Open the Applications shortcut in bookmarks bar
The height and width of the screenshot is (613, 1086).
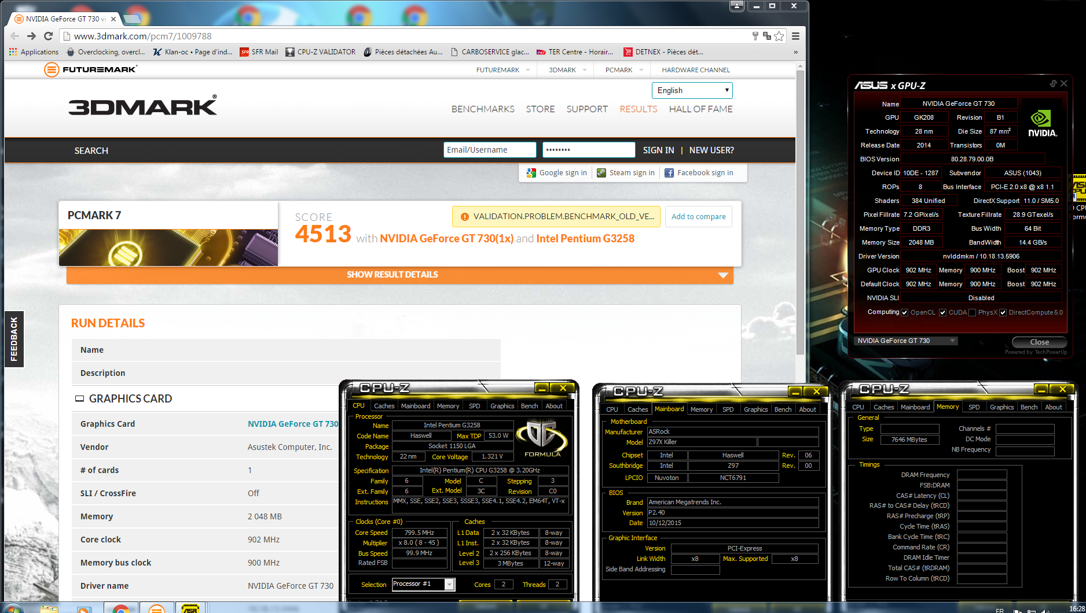pos(34,52)
